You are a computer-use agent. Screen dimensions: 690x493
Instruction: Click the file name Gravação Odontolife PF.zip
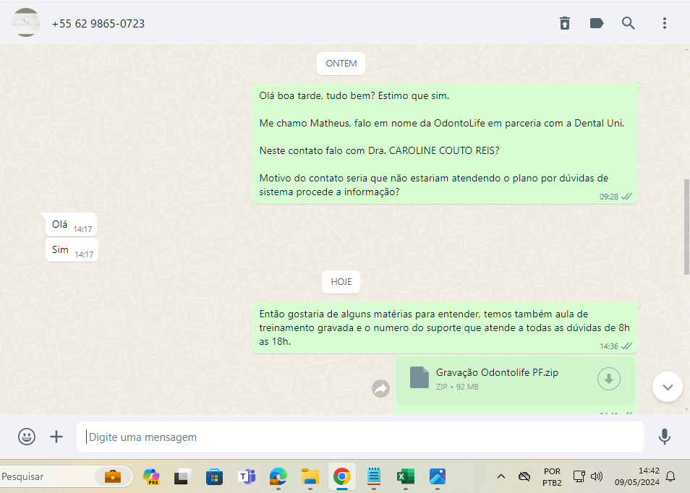[x=497, y=372]
